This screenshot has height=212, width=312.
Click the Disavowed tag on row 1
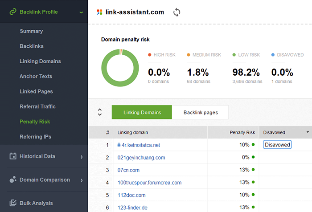pyautogui.click(x=277, y=145)
